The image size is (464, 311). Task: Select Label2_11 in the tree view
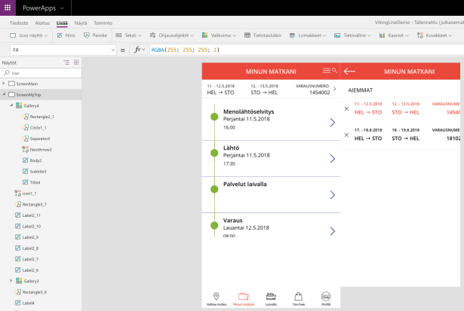[x=32, y=215]
